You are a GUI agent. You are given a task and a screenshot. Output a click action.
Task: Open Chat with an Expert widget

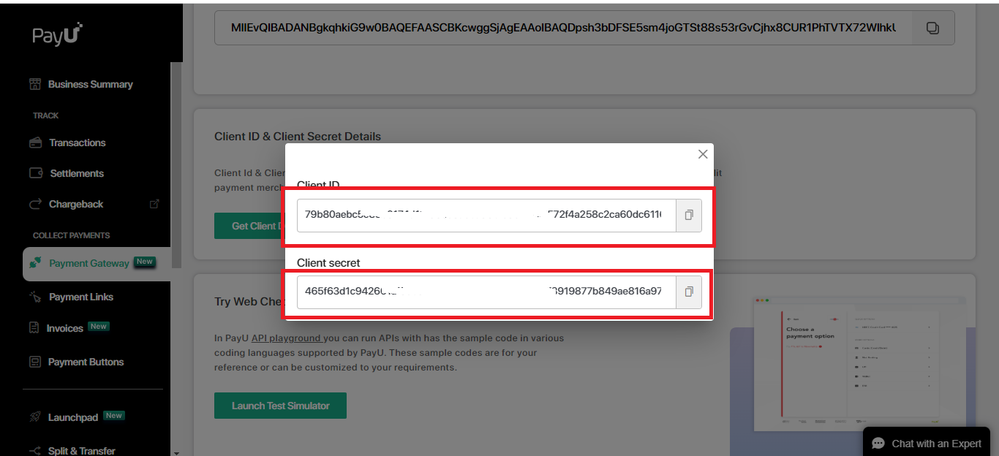pos(929,444)
